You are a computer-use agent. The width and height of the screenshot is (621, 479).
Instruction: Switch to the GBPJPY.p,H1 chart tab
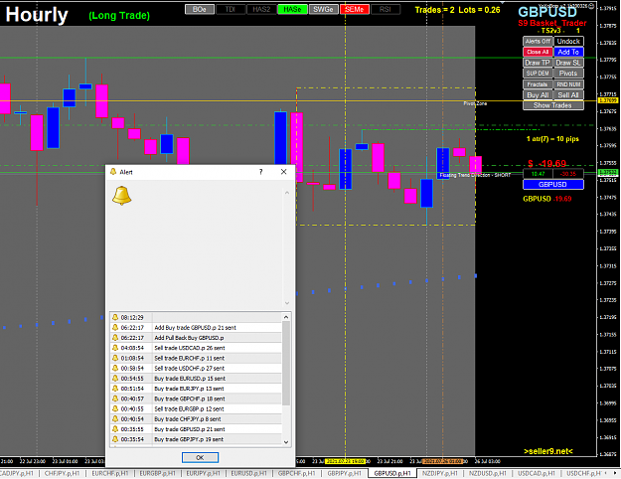click(344, 473)
